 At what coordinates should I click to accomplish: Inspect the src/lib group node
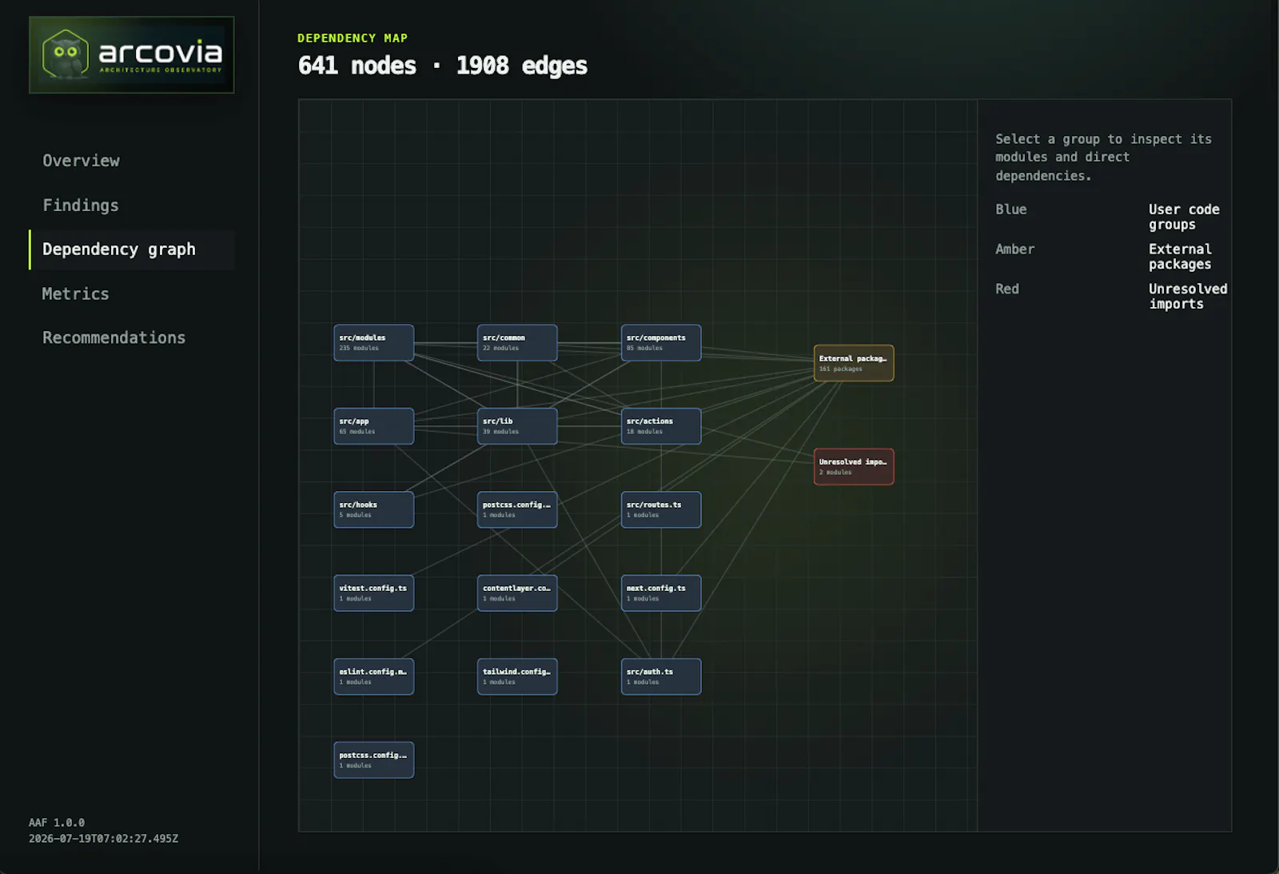(517, 426)
